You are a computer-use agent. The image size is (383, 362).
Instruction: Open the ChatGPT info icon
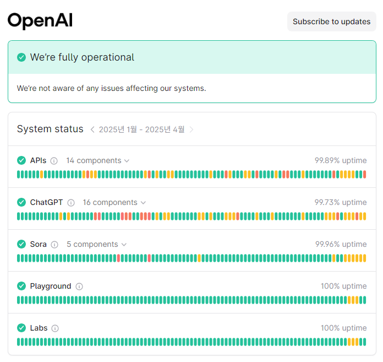71,203
